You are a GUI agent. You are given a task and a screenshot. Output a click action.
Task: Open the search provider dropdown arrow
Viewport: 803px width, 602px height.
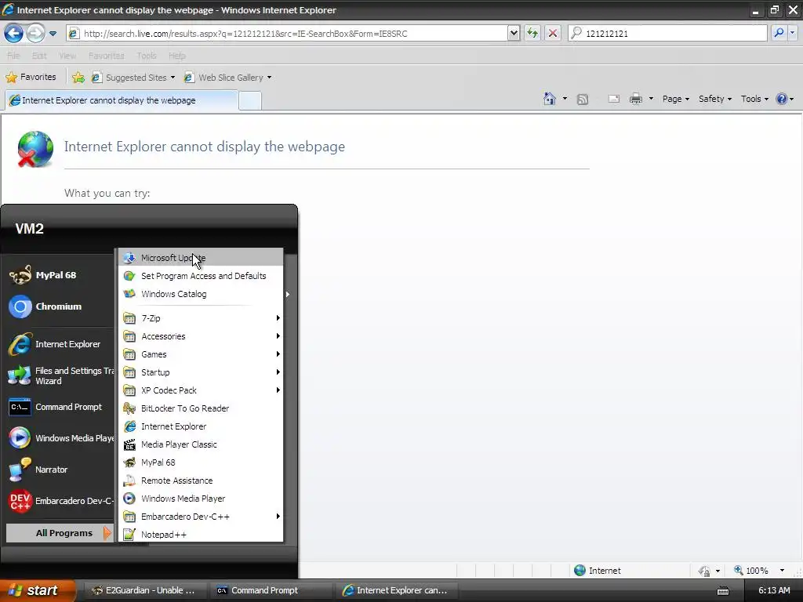[792, 33]
